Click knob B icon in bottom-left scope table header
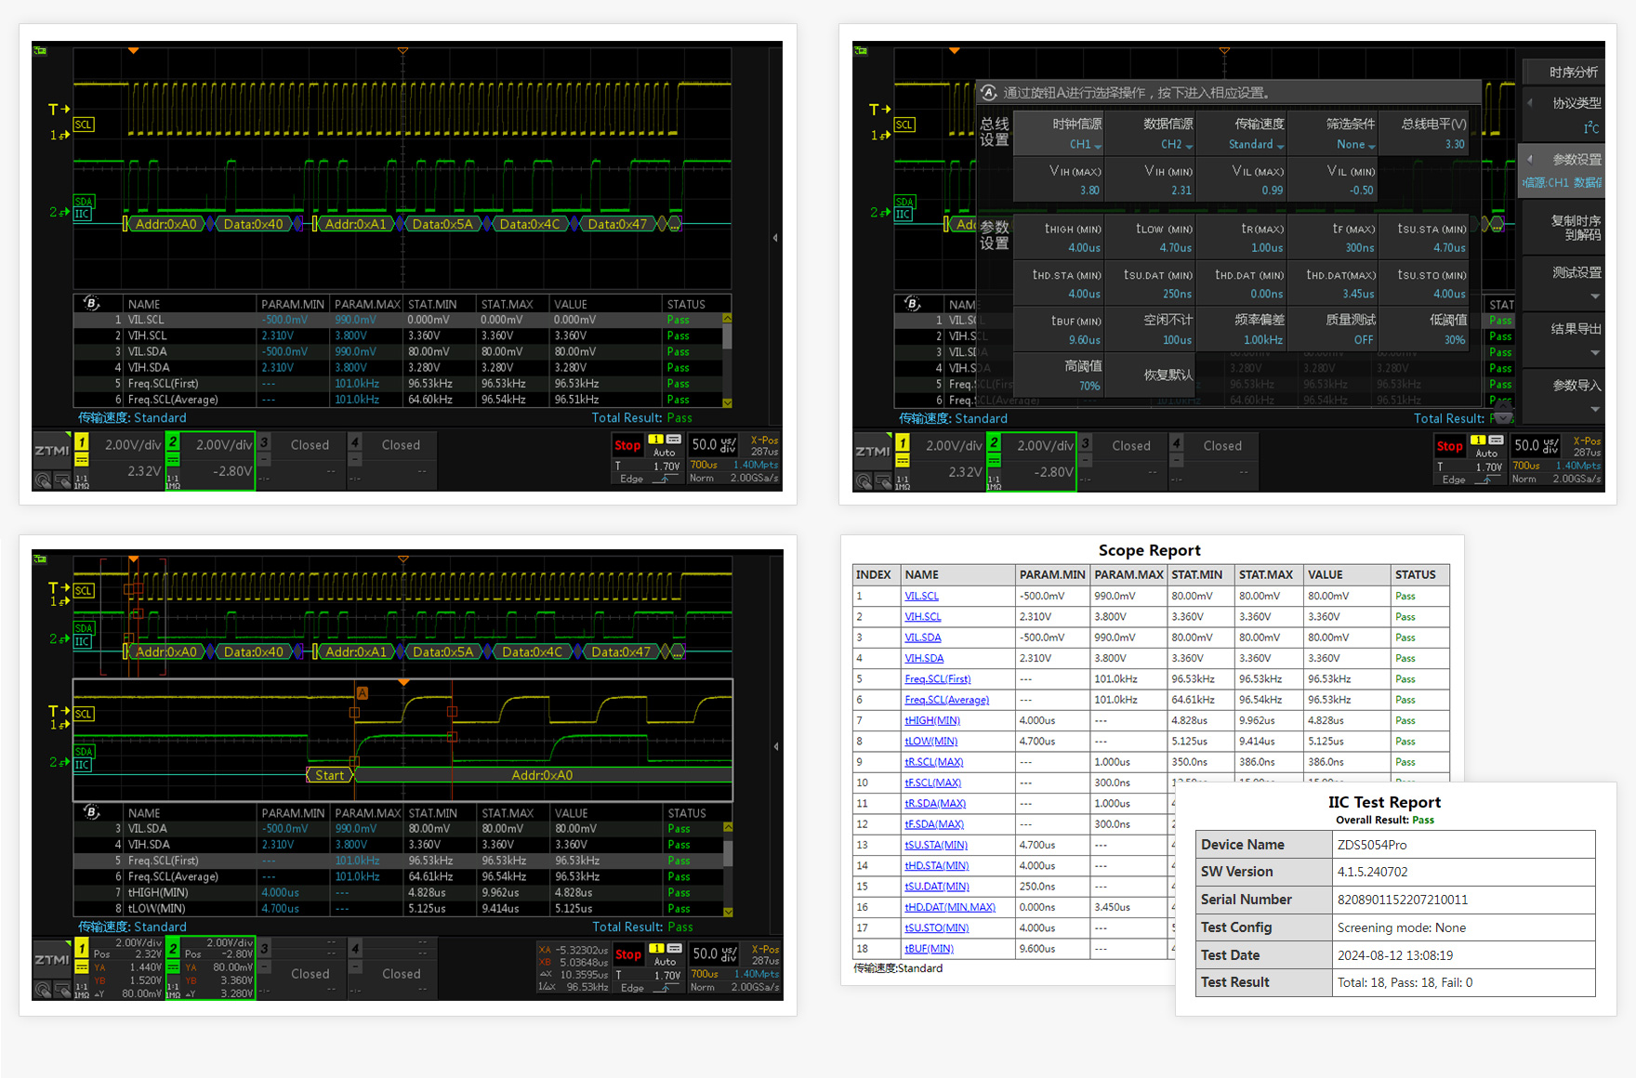1636x1078 pixels. click(91, 812)
